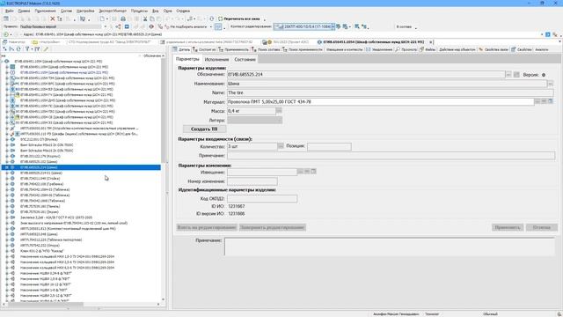The height and width of the screenshot is (317, 563).
Task: Open the Настройка menu
Action: (x=85, y=11)
